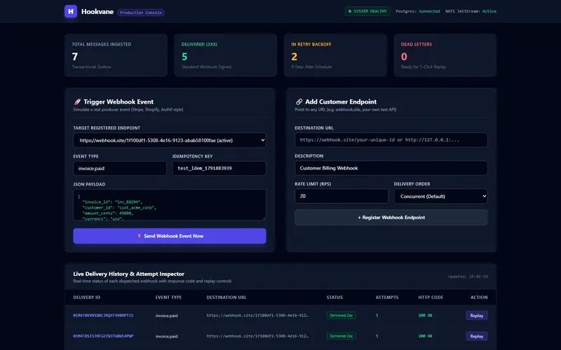Image resolution: width=561 pixels, height=350 pixels.
Task: Click inside the JSON Payload textarea
Action: [170, 204]
